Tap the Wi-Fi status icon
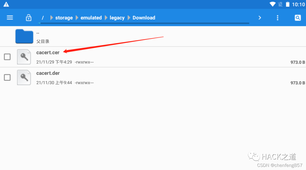 click(273, 4)
